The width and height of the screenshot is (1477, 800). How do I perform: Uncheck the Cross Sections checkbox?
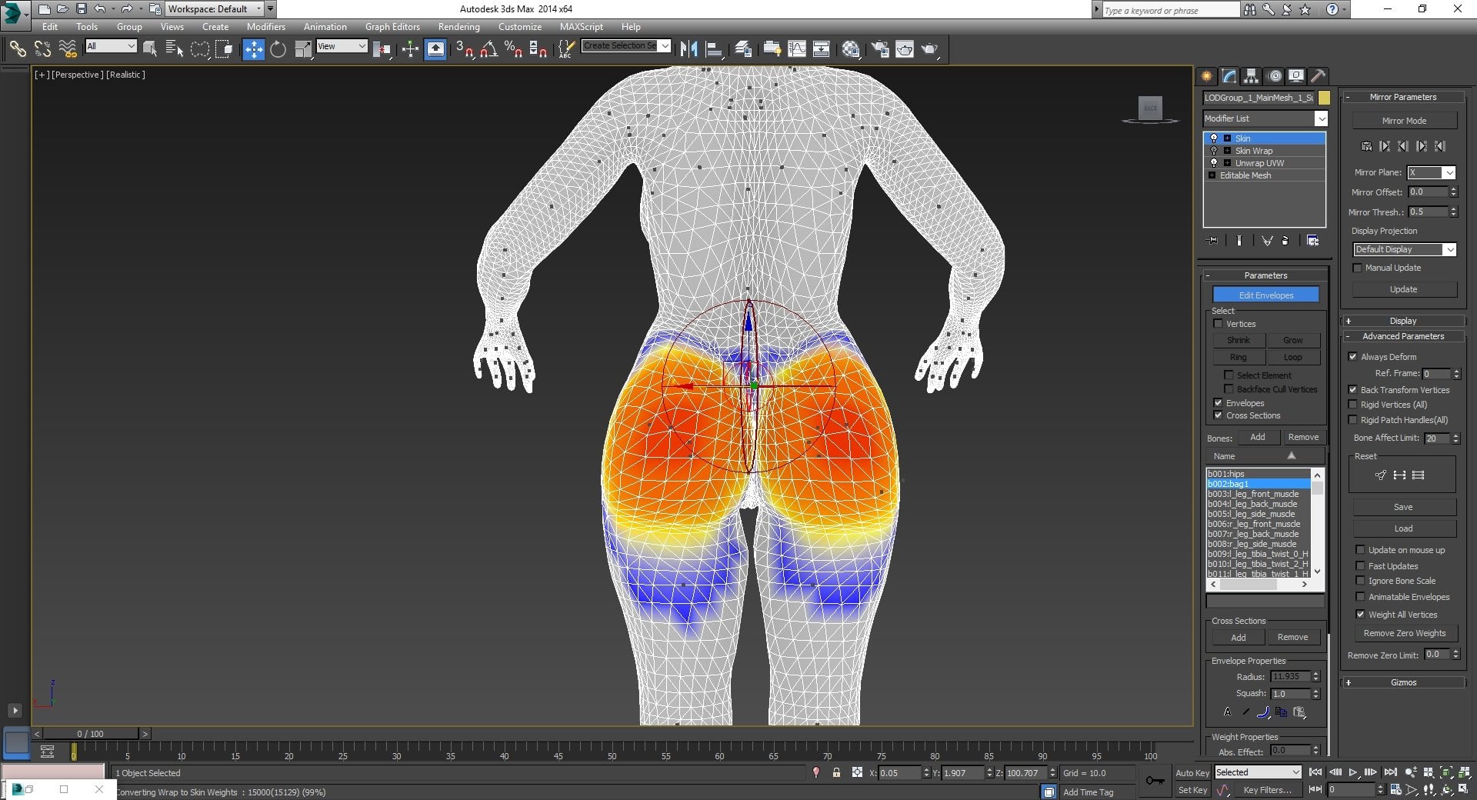point(1218,415)
